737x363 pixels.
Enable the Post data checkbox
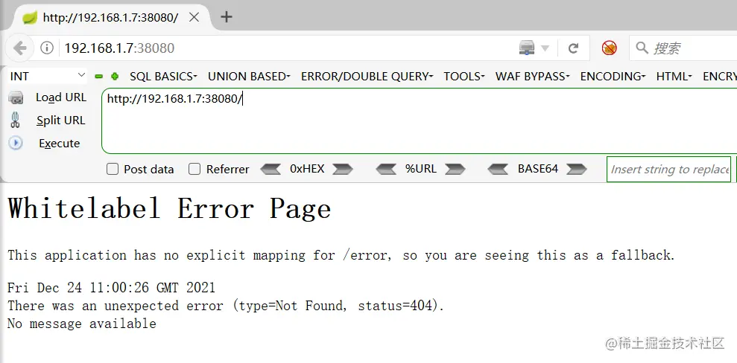[113, 170]
